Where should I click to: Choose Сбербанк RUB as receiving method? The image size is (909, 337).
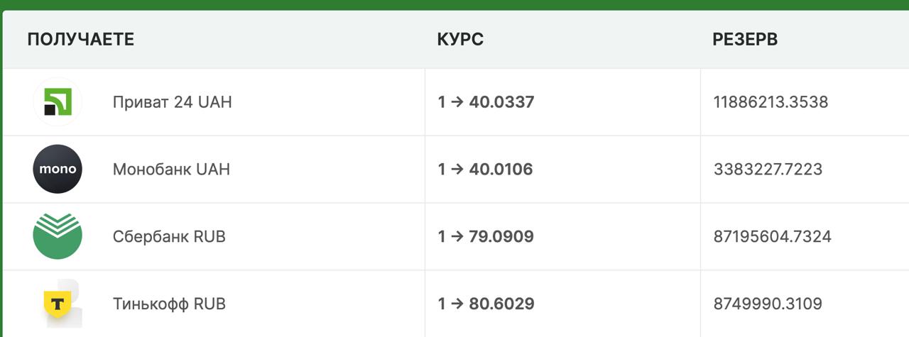169,236
